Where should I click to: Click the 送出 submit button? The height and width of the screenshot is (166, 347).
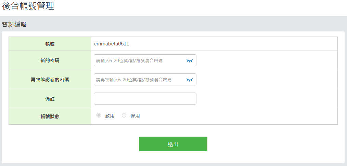click(173, 144)
